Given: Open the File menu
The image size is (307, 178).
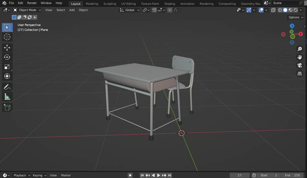Looking at the screenshot, I should pyautogui.click(x=12, y=3).
